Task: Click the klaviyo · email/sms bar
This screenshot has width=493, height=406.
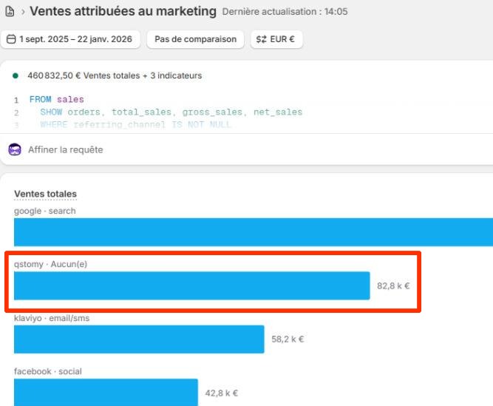Action: [139, 339]
